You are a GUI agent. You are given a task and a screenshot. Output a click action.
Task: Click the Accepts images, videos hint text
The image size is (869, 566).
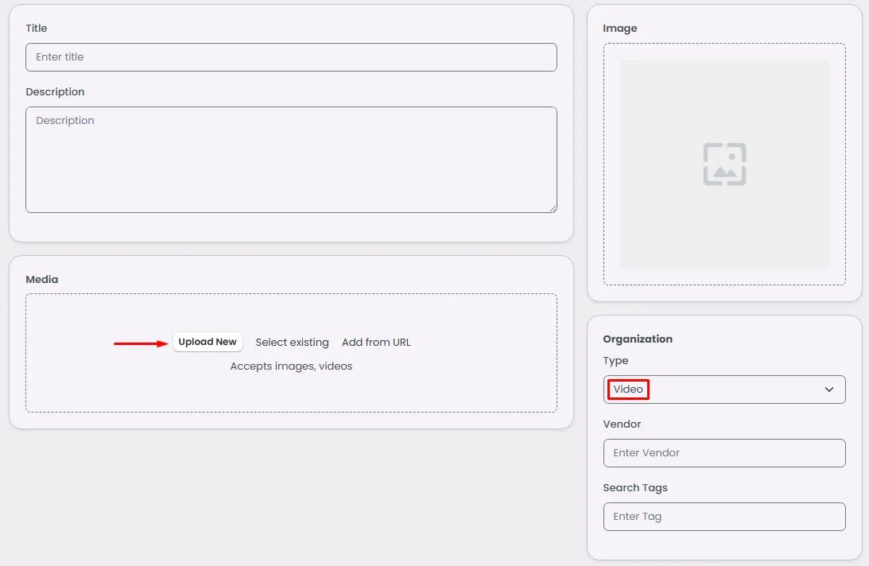[x=291, y=366]
